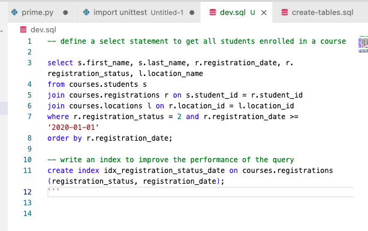
Task: Click line number 7 in the gutter
Action: tap(29, 117)
